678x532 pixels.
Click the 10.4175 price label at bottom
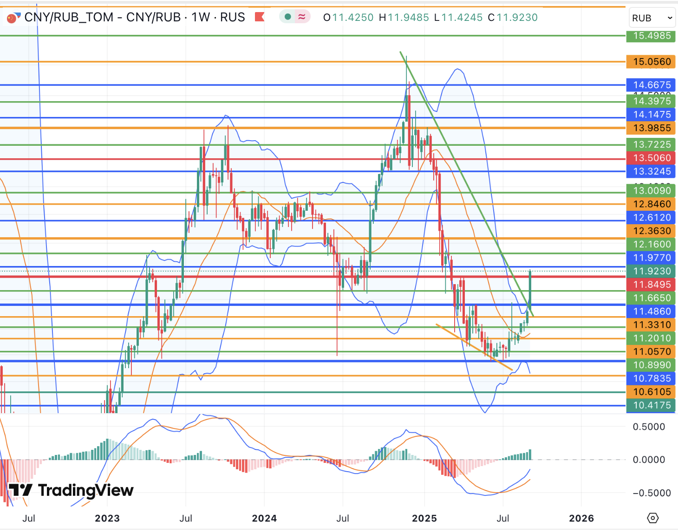[x=652, y=405]
